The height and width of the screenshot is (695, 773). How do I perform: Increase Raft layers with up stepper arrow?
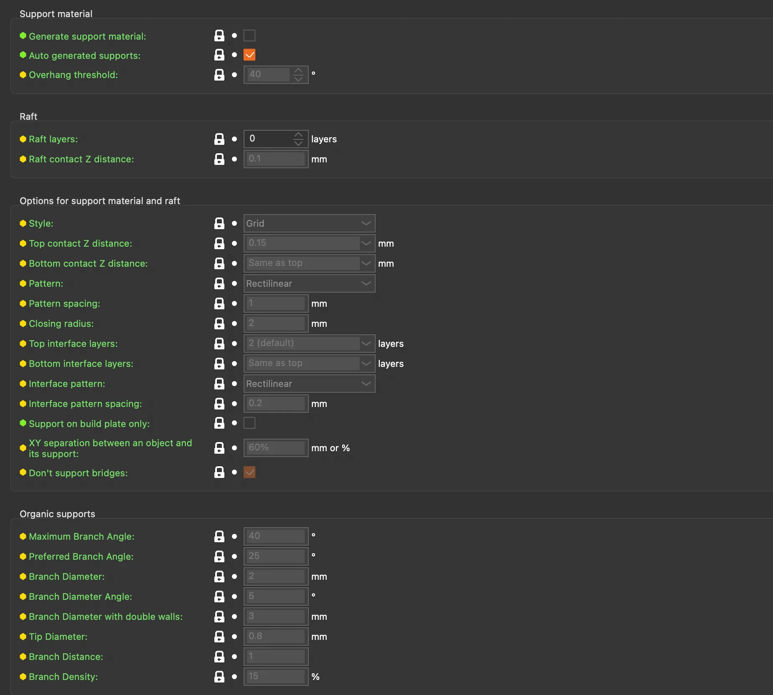298,135
